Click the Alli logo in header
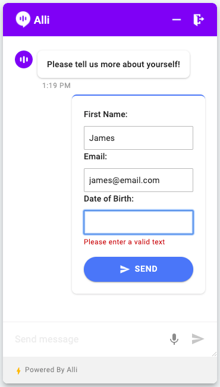Viewport: 220px width, 387px height. tap(23, 20)
